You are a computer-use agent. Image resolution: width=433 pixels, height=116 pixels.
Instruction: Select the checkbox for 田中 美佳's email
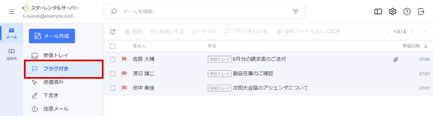coord(113,88)
